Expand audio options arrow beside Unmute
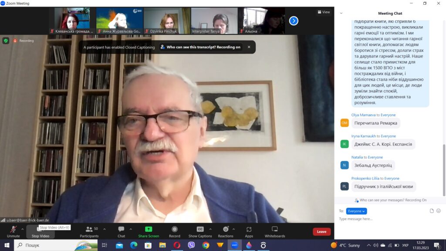 pos(23,229)
